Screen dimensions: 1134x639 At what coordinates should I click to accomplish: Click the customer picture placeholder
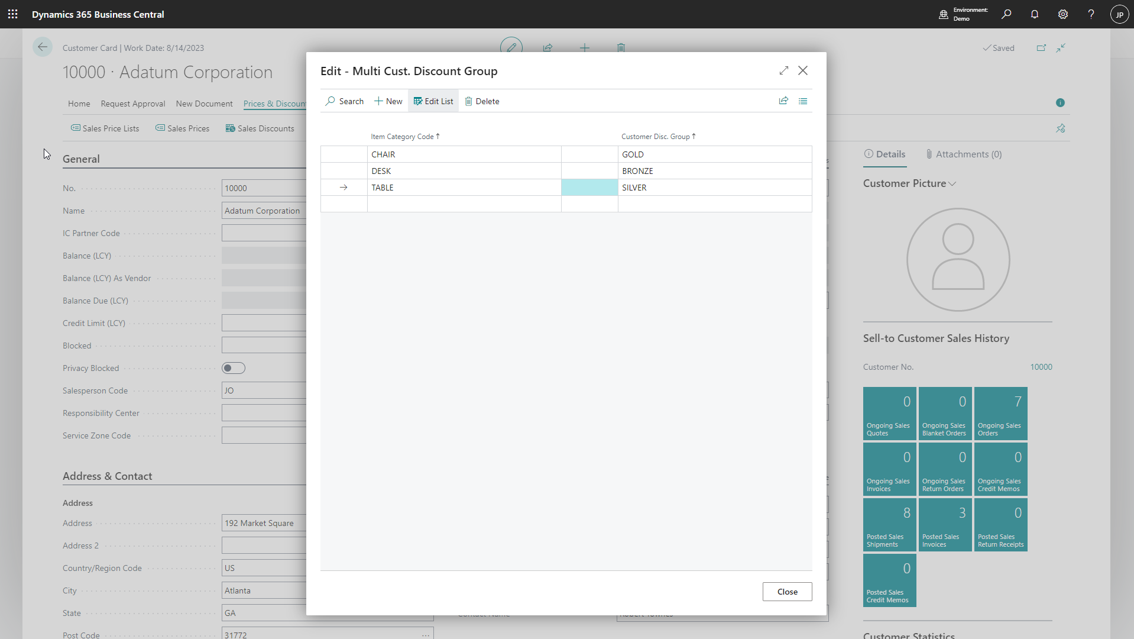[x=958, y=260]
